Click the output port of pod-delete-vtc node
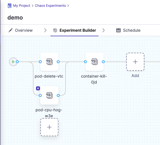 58,62
